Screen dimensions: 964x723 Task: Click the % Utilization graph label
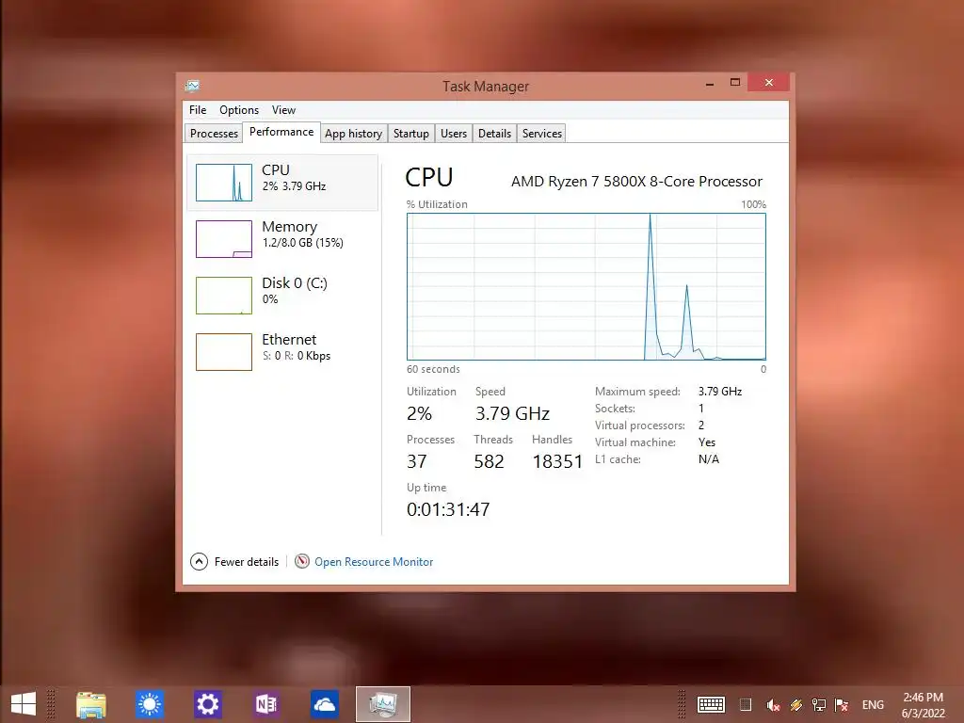[x=437, y=204]
